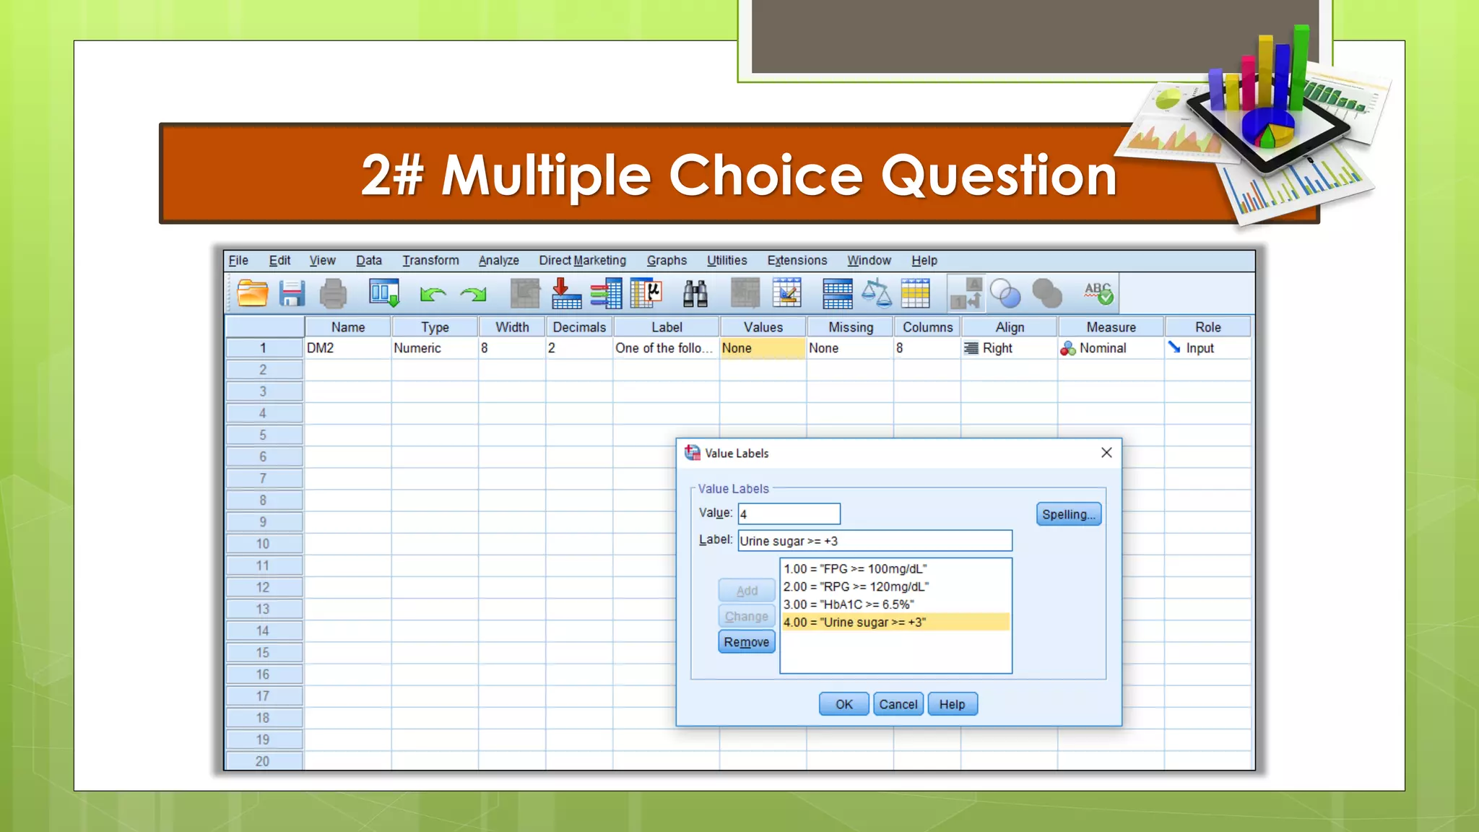Select the 4.00 = "Urine sugar >= +3" entry
The height and width of the screenshot is (832, 1479).
point(895,622)
